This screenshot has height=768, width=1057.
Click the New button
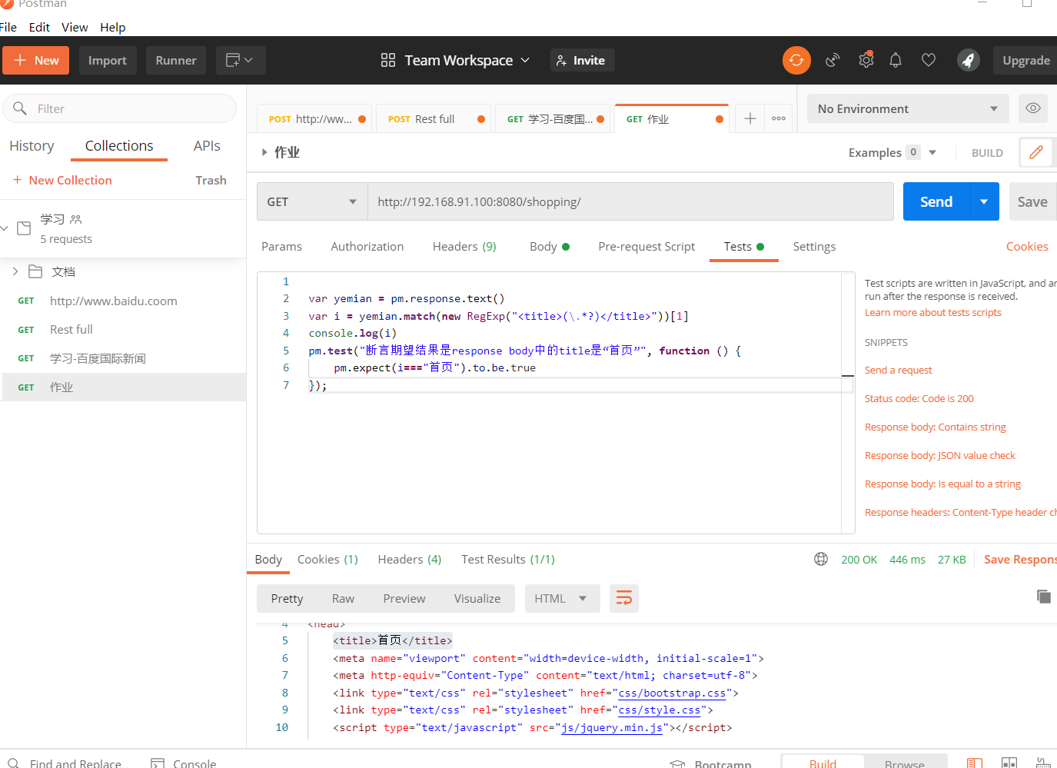point(35,60)
